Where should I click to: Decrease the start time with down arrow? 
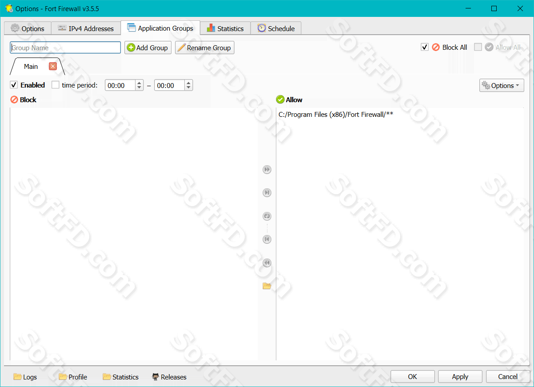pos(139,88)
